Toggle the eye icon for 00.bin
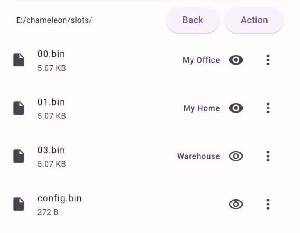The image size is (300, 233). point(236,60)
